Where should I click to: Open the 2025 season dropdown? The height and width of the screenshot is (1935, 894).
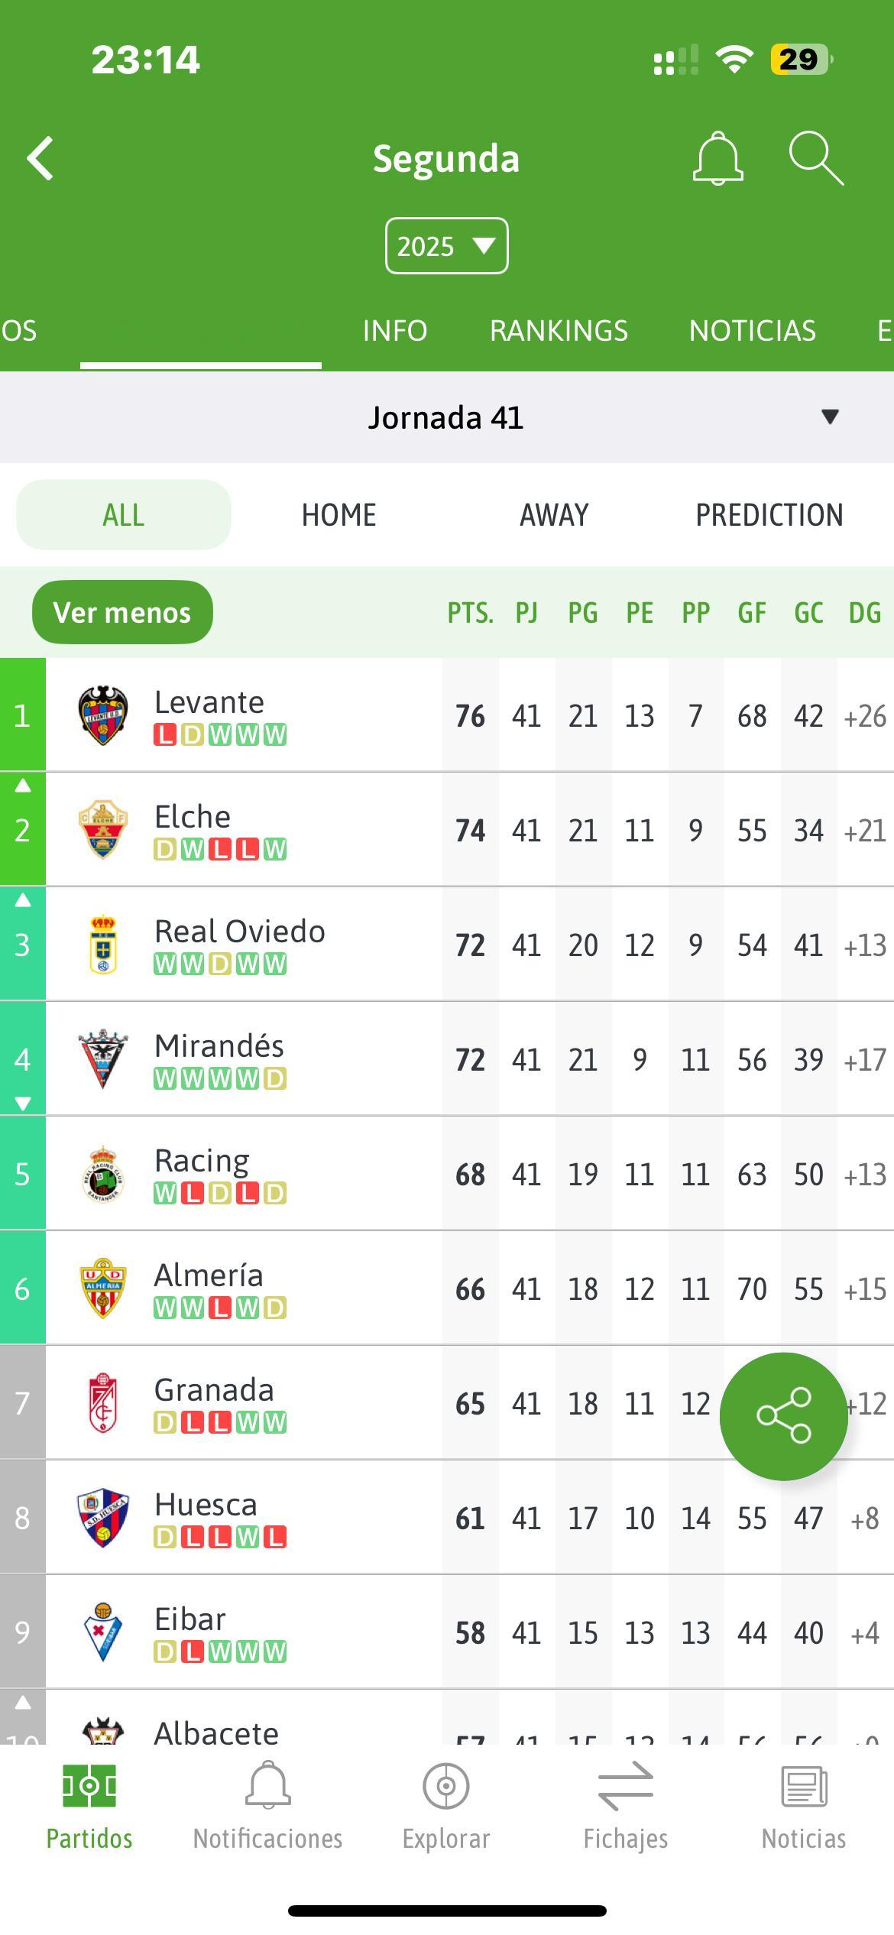tap(446, 246)
